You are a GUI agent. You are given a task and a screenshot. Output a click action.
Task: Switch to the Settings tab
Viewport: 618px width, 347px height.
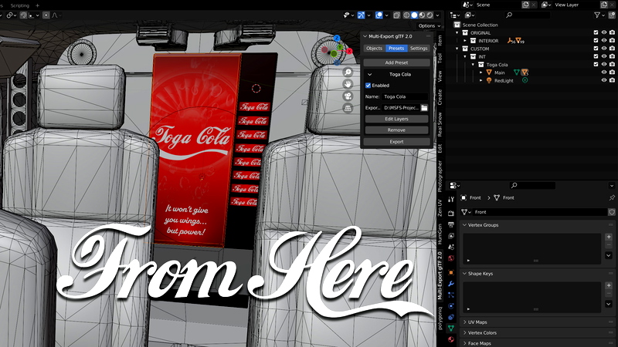(x=419, y=48)
